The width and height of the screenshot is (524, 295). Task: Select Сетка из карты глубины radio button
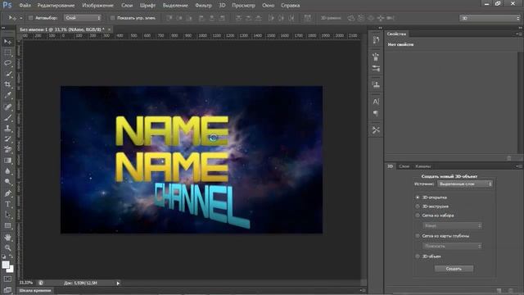pos(418,236)
